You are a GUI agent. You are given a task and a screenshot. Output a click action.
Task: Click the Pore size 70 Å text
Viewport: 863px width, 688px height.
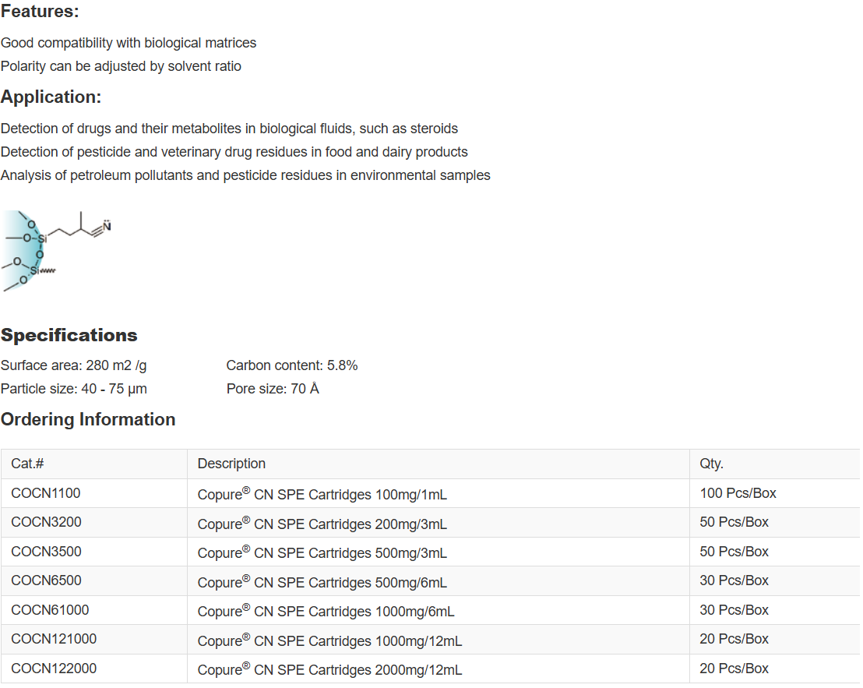point(273,389)
